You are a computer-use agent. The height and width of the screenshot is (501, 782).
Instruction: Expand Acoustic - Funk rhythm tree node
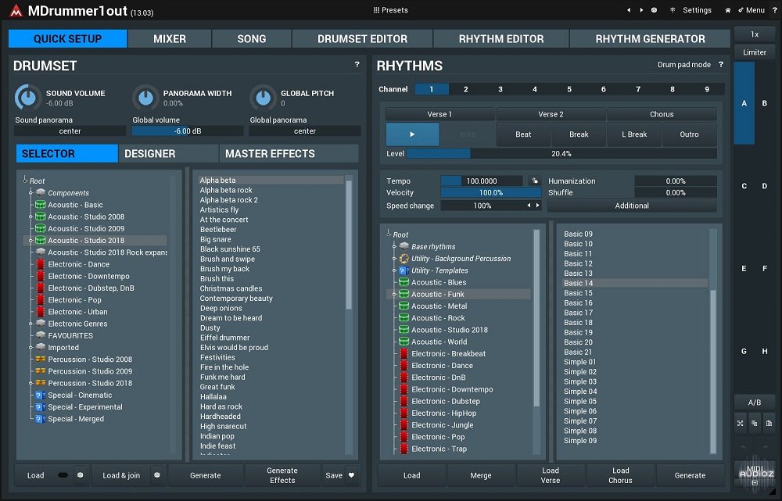(394, 294)
